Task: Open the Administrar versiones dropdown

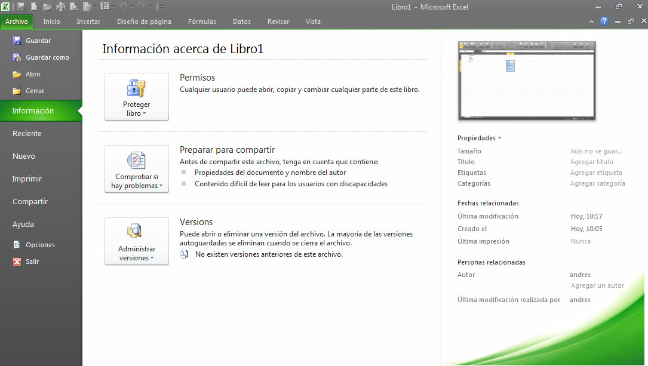Action: (137, 241)
